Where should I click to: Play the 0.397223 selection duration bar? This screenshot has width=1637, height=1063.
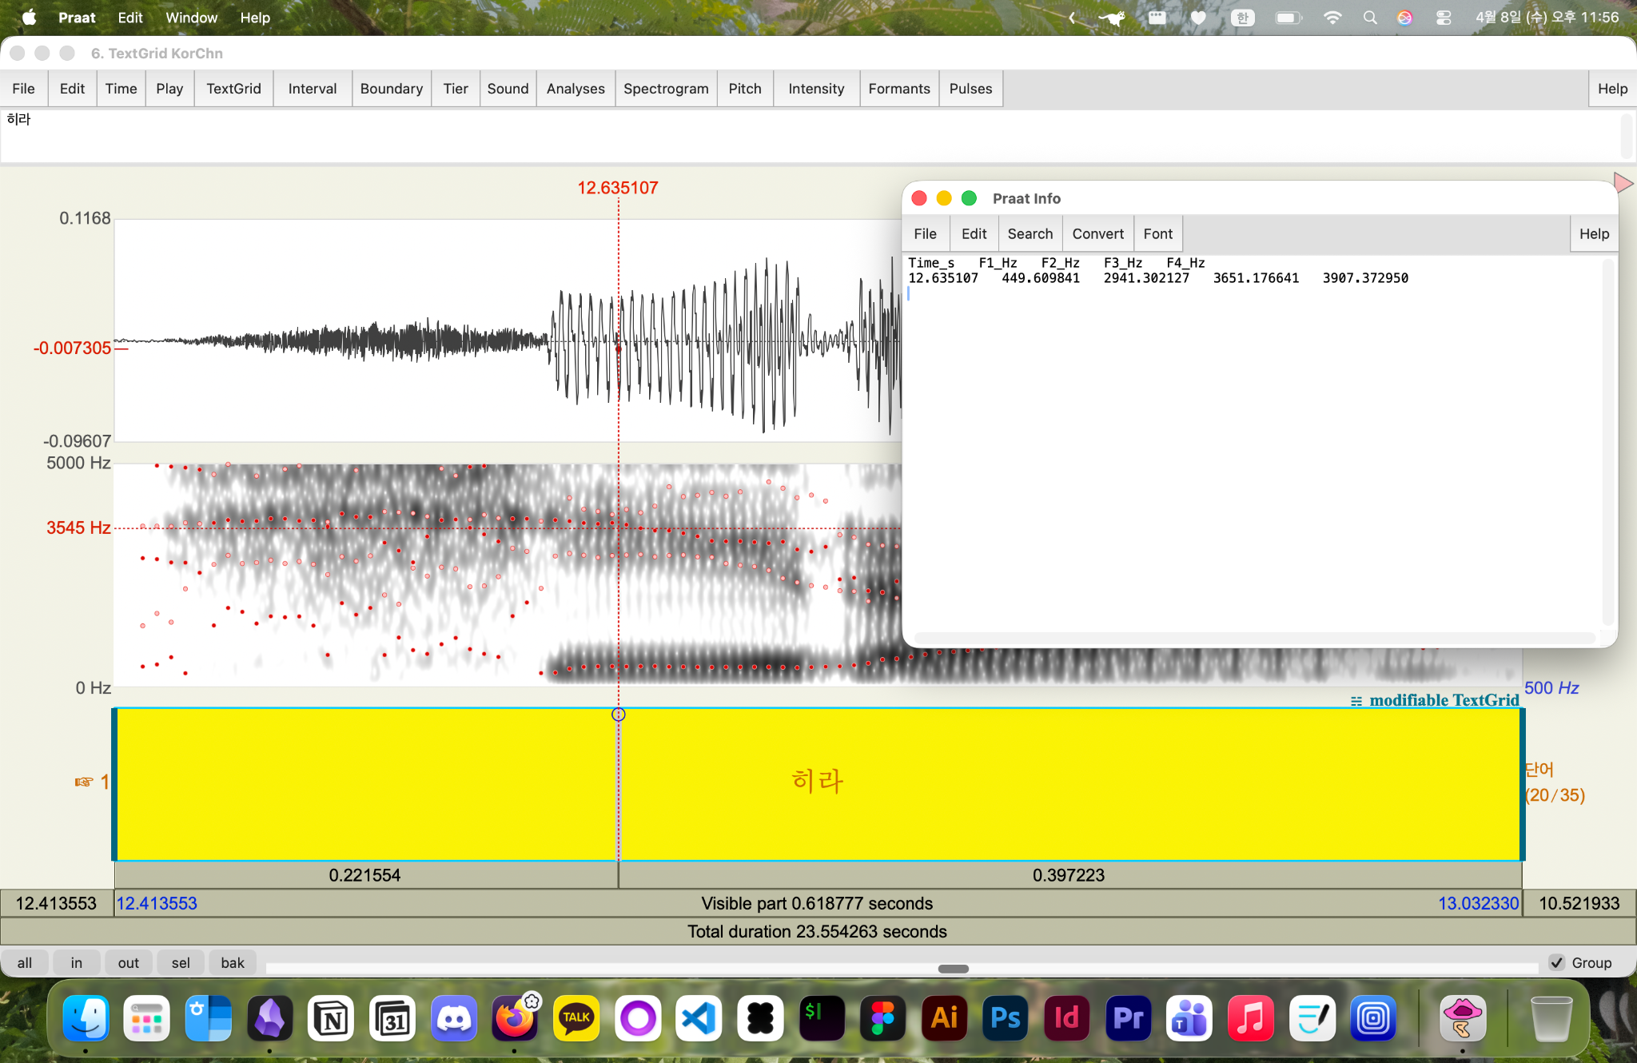pyautogui.click(x=1068, y=875)
